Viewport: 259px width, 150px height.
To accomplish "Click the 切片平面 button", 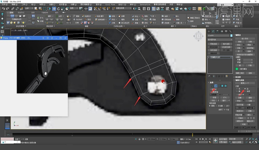I will (x=240, y=105).
